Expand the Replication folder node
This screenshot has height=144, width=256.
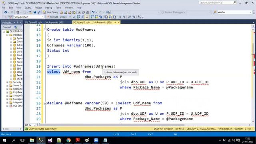click(7, 89)
